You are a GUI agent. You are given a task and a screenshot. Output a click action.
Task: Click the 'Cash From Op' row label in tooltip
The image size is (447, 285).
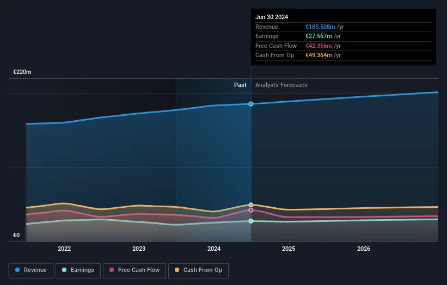tap(274, 55)
